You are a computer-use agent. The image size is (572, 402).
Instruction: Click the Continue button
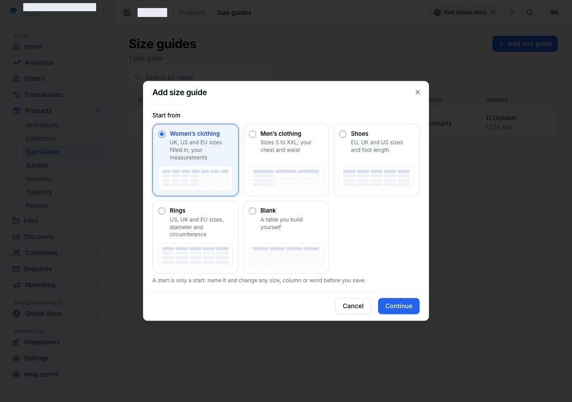click(399, 306)
